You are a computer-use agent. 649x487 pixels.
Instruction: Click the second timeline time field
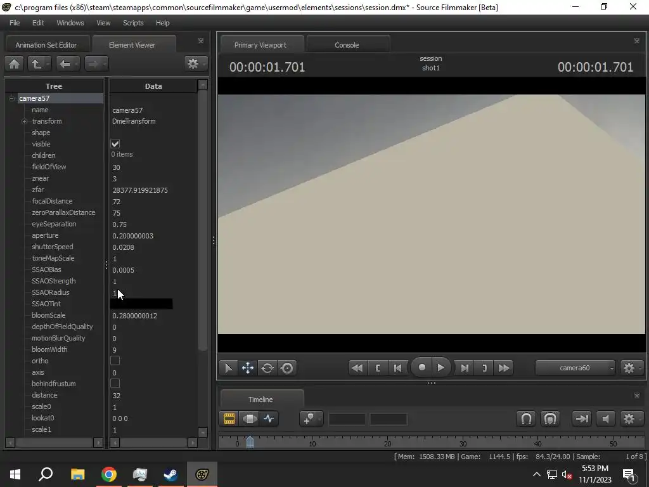tap(389, 419)
